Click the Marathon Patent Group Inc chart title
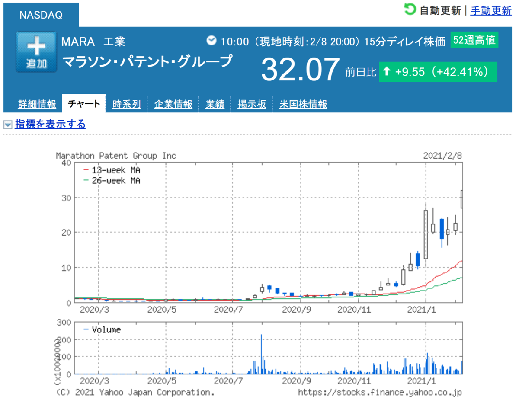The image size is (519, 406). [x=116, y=156]
